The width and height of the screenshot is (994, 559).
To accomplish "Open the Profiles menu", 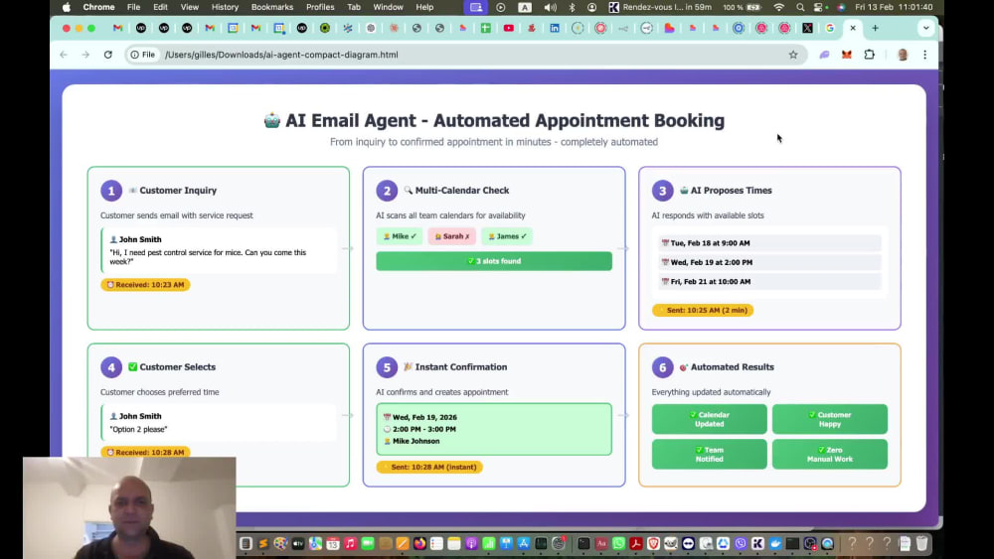I will [320, 7].
